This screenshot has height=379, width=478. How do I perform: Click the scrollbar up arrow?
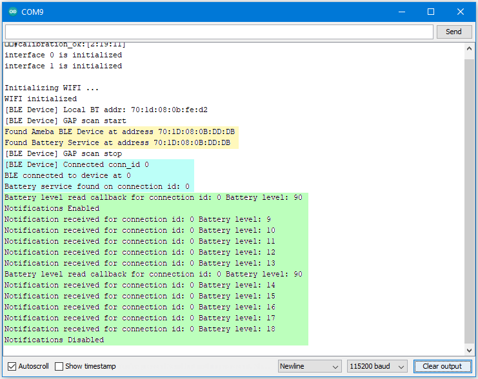(x=469, y=48)
